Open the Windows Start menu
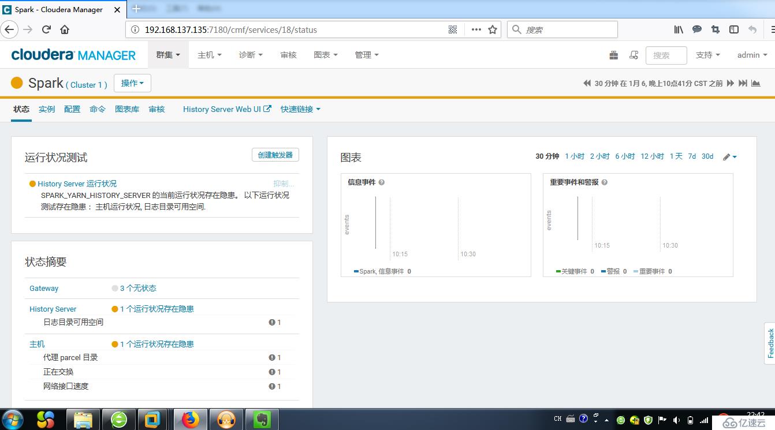 point(13,419)
